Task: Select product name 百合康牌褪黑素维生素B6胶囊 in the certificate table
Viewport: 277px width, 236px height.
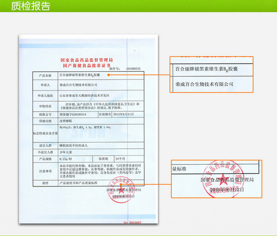Action: tap(80, 75)
